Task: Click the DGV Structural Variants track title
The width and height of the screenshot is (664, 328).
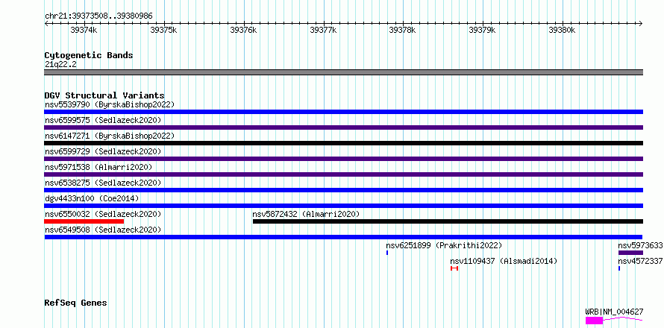Action: (104, 95)
